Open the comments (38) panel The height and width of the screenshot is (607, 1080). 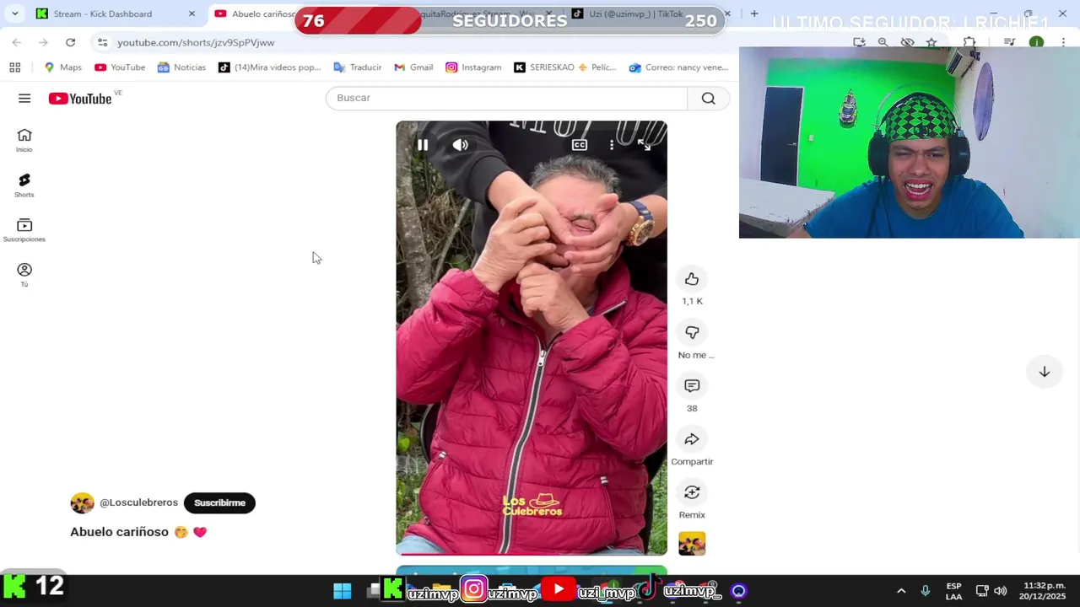692,386
